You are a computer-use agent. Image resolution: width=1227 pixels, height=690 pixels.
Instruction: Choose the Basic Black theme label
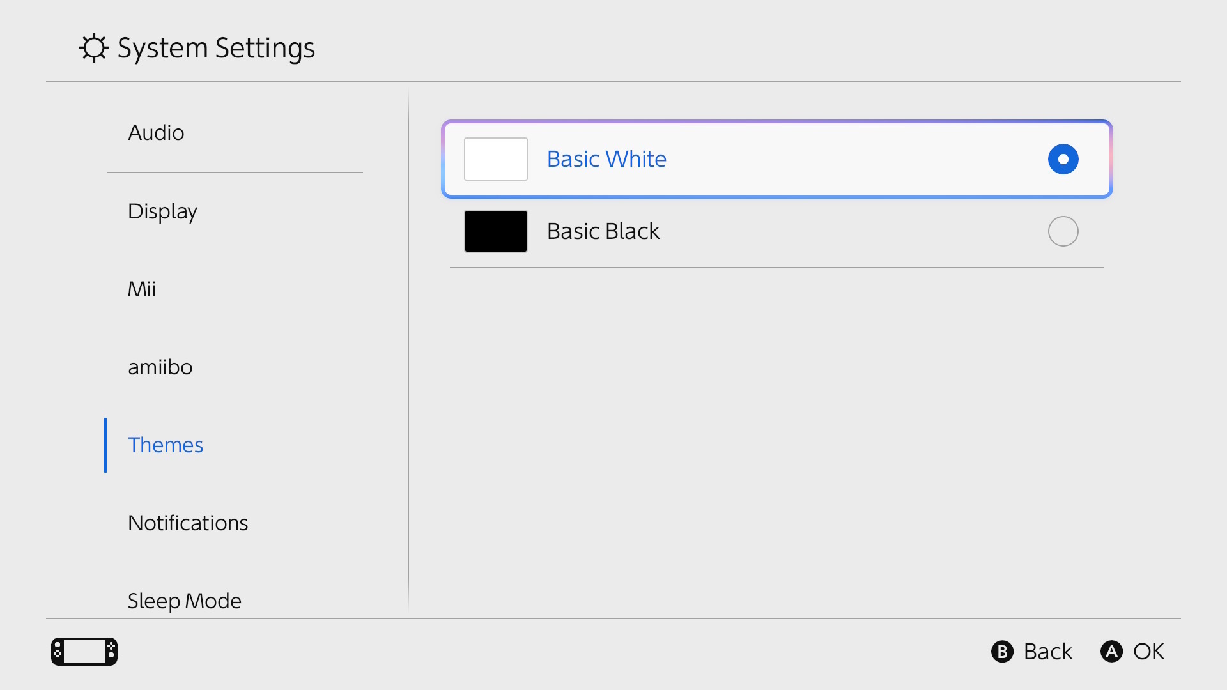(x=603, y=231)
